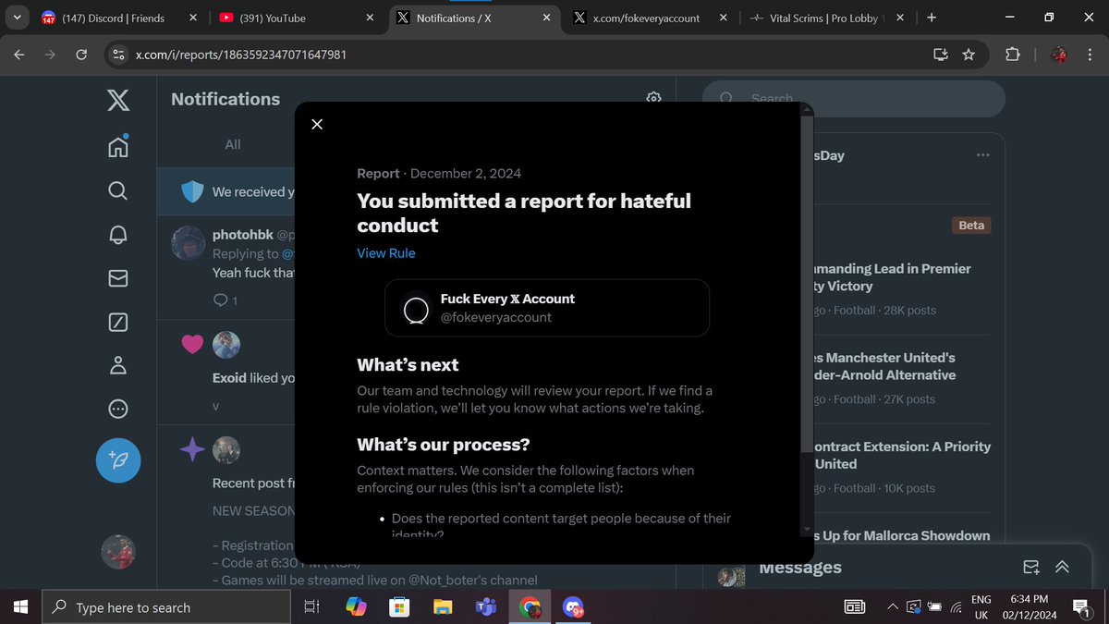Open Grok from the slash-box sidebar icon

click(117, 322)
